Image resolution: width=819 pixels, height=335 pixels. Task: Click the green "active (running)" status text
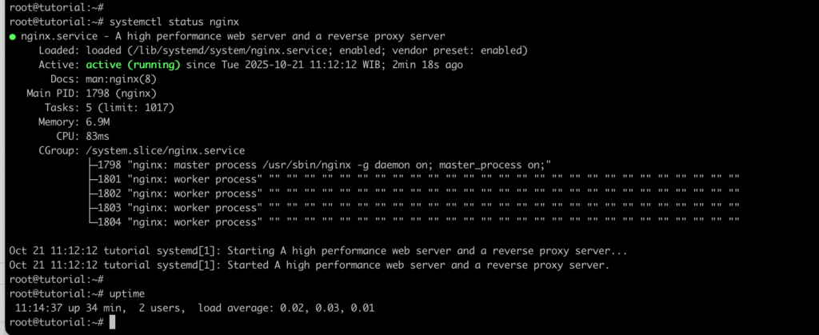pyautogui.click(x=133, y=65)
